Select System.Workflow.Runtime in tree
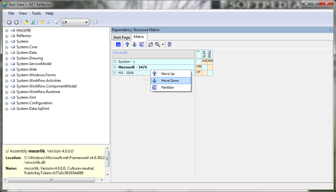Viewport: 336px width, 192px height. pyautogui.click(x=38, y=92)
